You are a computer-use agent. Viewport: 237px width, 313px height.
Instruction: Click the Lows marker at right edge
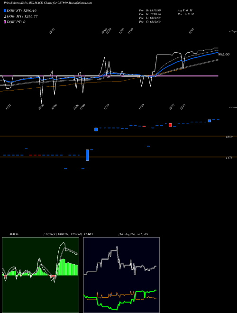click(233, 107)
